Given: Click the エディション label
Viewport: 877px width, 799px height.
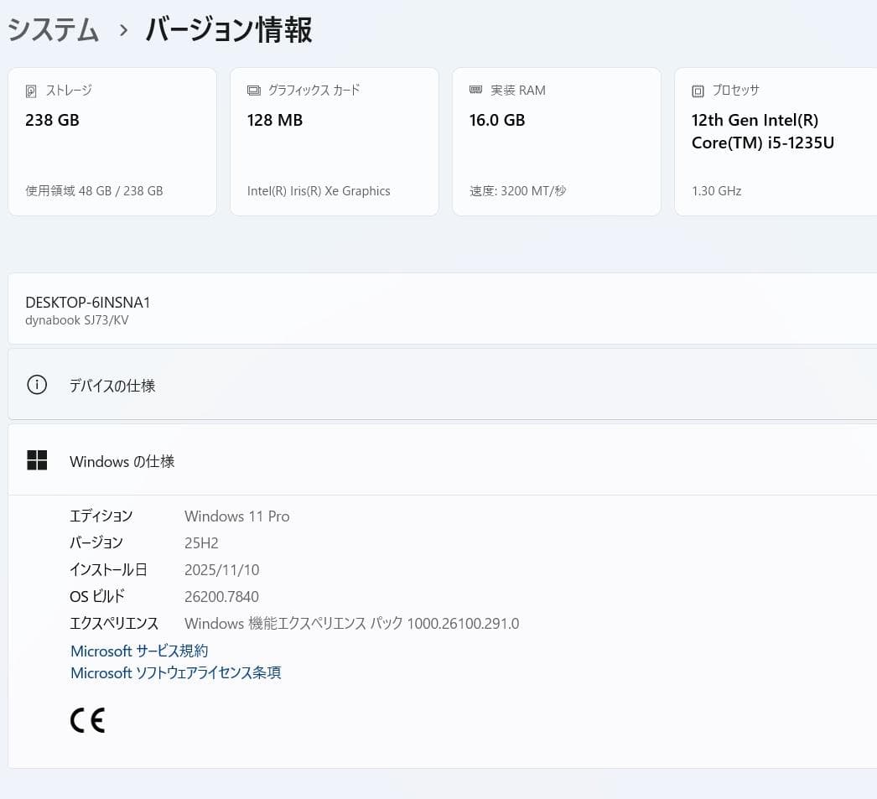Looking at the screenshot, I should [101, 516].
